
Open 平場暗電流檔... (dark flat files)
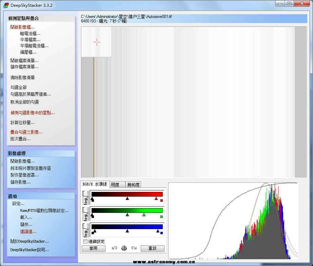click(x=34, y=46)
